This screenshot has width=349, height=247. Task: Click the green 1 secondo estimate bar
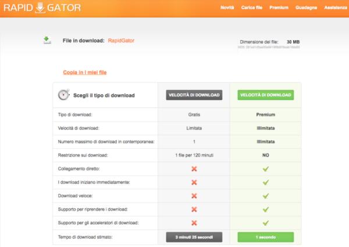click(x=265, y=237)
